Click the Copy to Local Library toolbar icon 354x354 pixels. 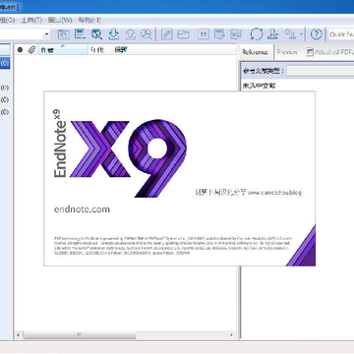[64, 34]
